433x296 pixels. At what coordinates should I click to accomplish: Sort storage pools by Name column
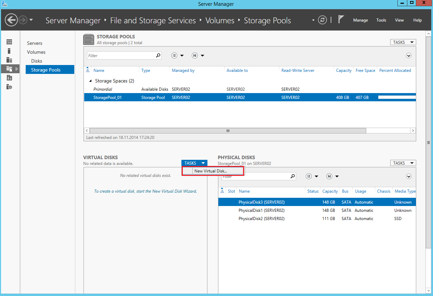click(99, 70)
